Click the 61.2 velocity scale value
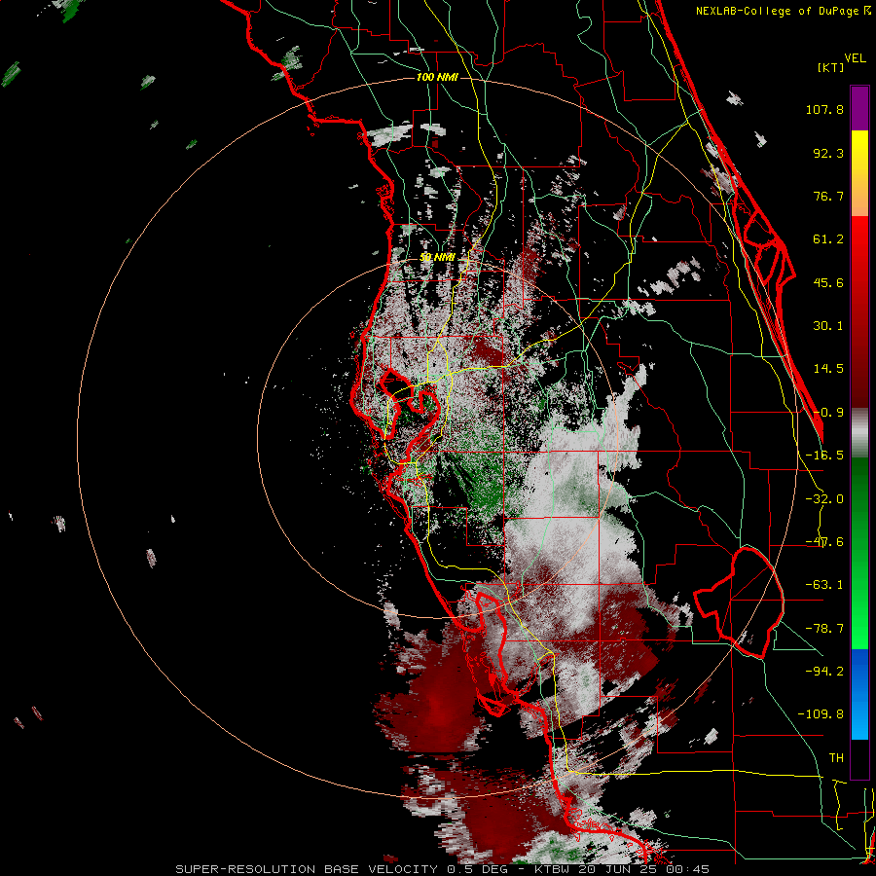The image size is (876, 876). 828,239
